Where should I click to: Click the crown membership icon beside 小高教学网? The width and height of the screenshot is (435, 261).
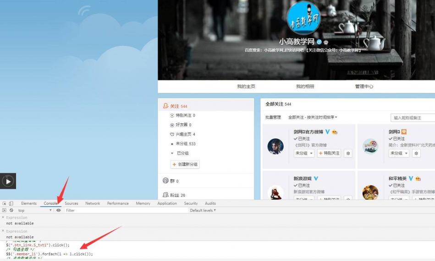click(x=326, y=42)
